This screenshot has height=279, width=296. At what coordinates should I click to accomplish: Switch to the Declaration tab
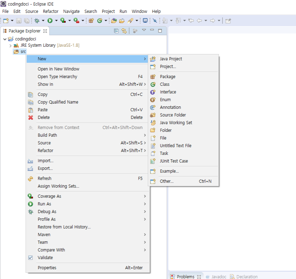(244, 277)
